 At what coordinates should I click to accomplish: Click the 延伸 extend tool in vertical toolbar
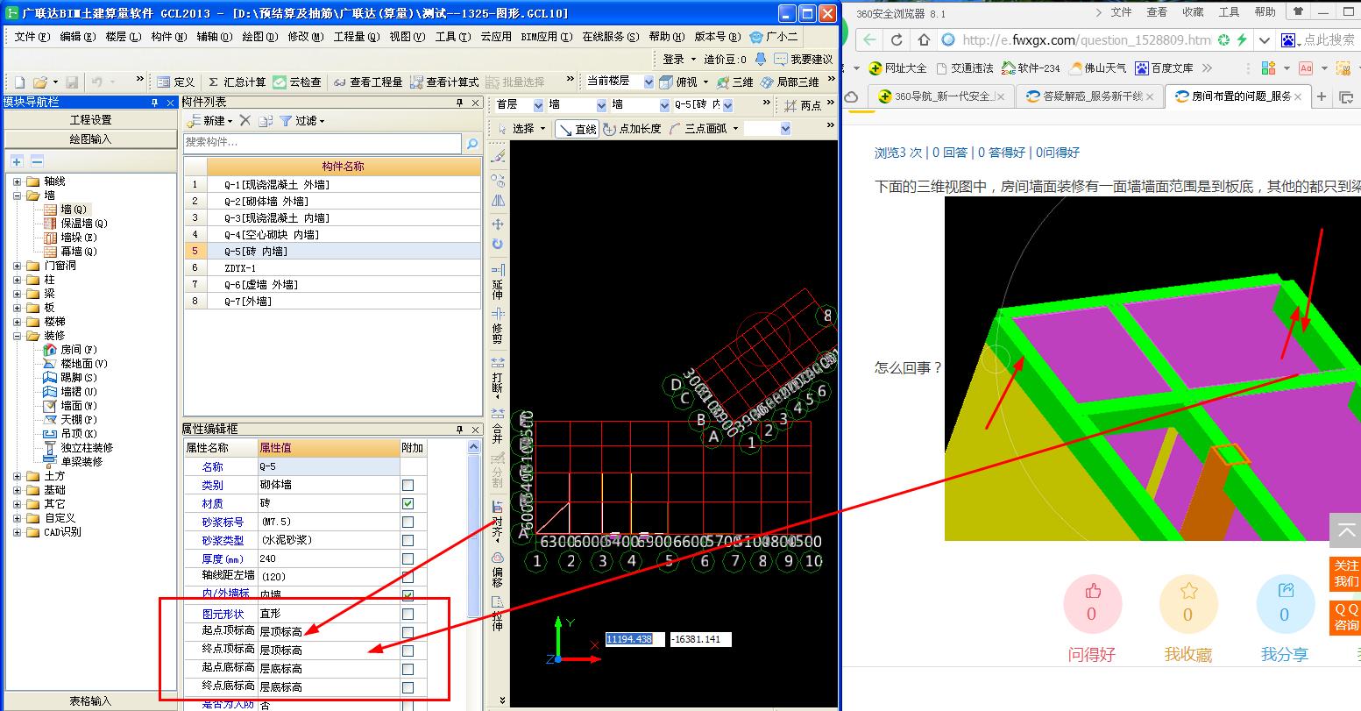498,281
